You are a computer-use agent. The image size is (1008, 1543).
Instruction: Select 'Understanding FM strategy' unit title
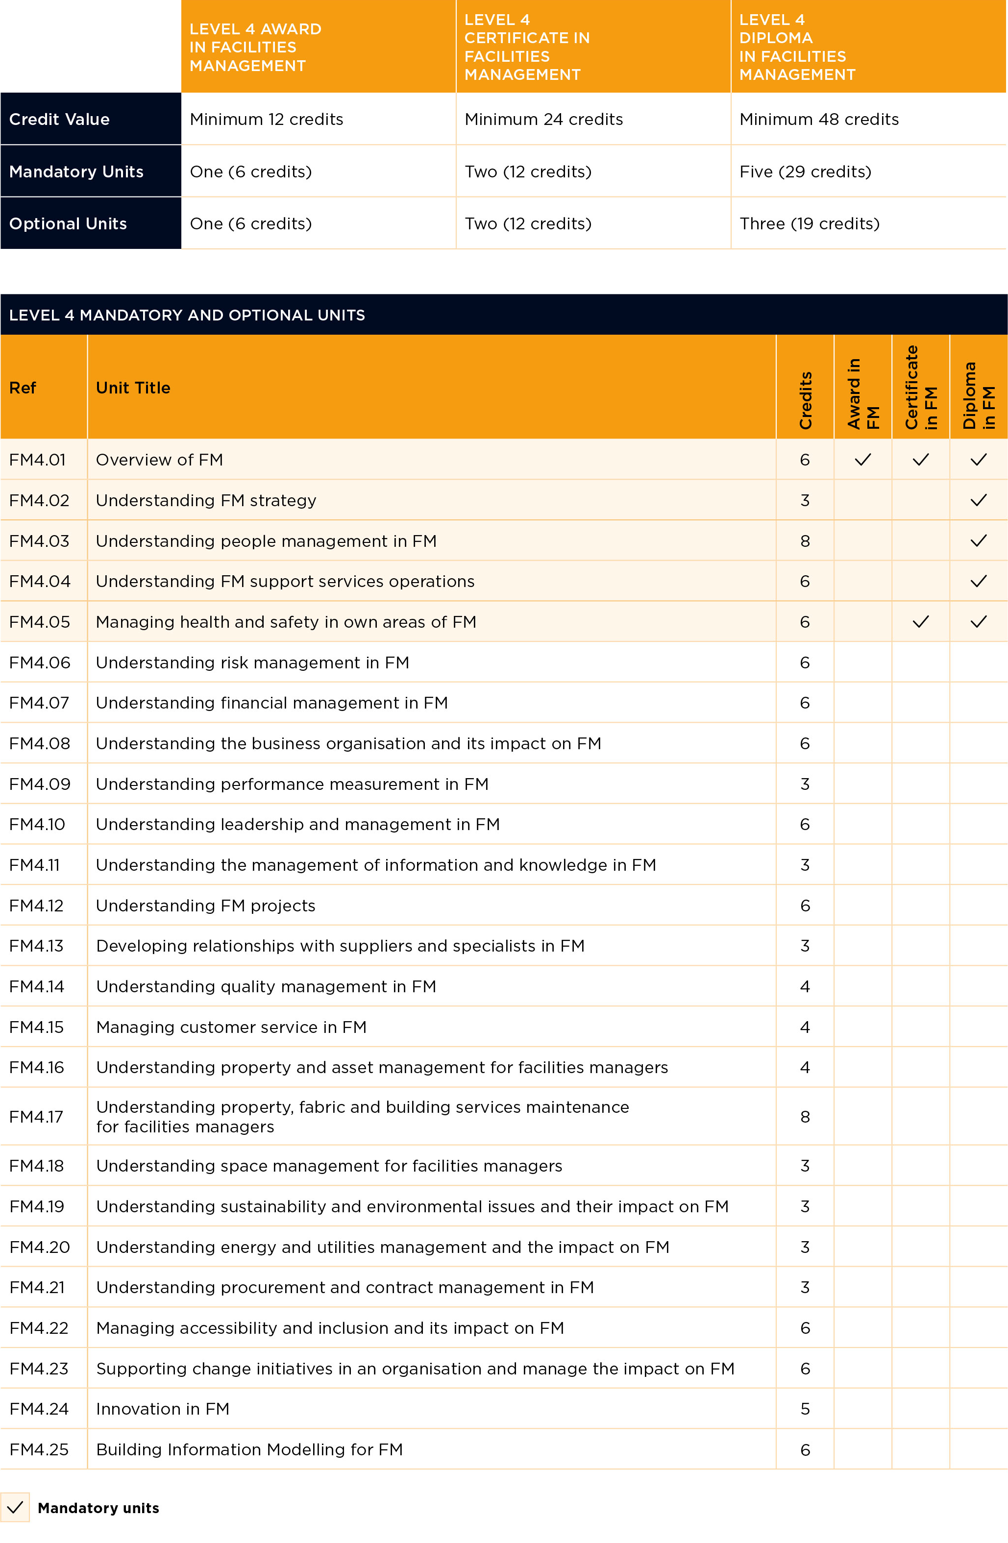point(206,500)
